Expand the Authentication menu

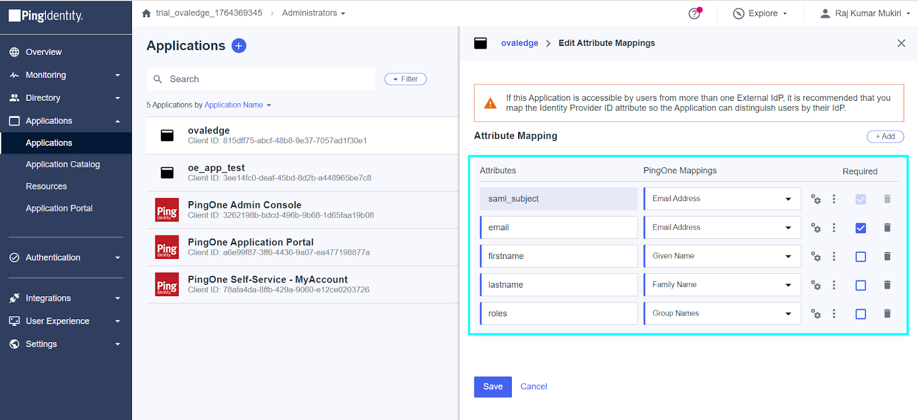coord(66,258)
